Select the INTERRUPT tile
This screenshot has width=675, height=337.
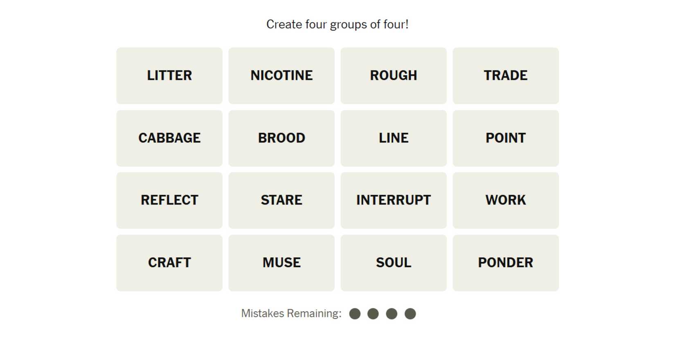point(394,200)
